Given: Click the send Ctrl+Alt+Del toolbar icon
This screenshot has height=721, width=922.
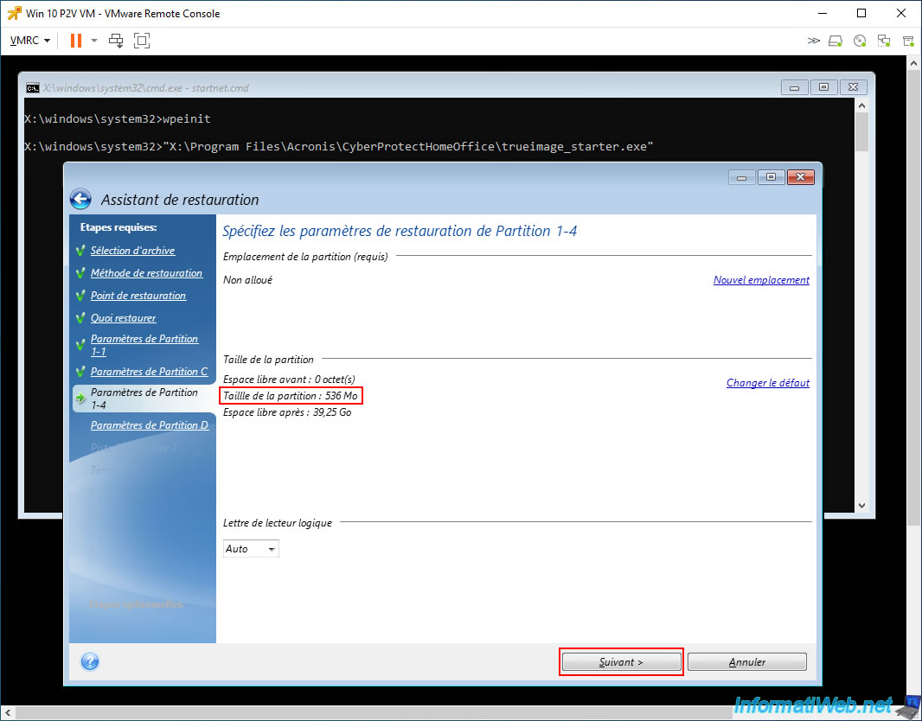Looking at the screenshot, I should [x=116, y=41].
